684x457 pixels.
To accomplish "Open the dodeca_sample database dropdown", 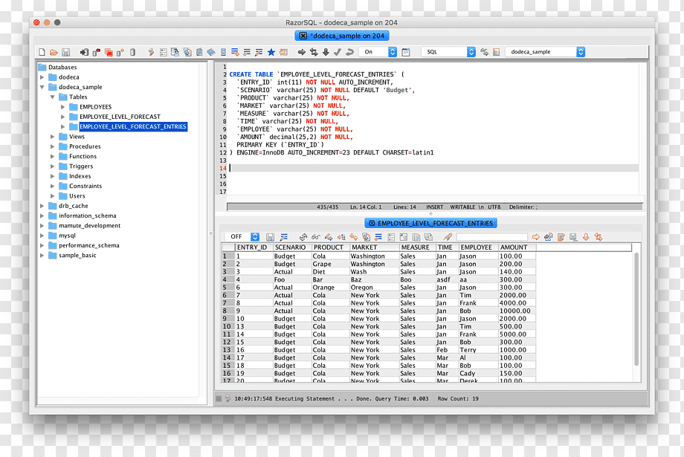I will [545, 52].
